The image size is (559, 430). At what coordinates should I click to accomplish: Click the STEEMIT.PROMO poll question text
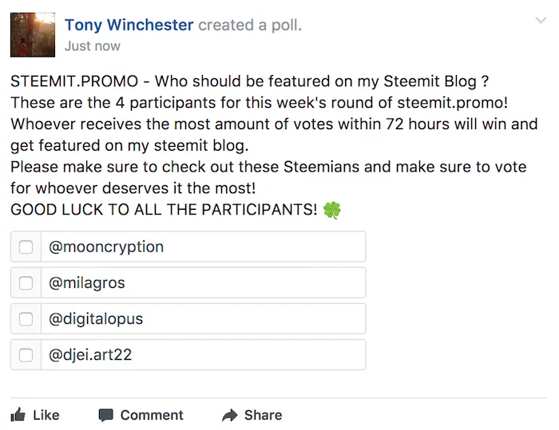coord(249,81)
